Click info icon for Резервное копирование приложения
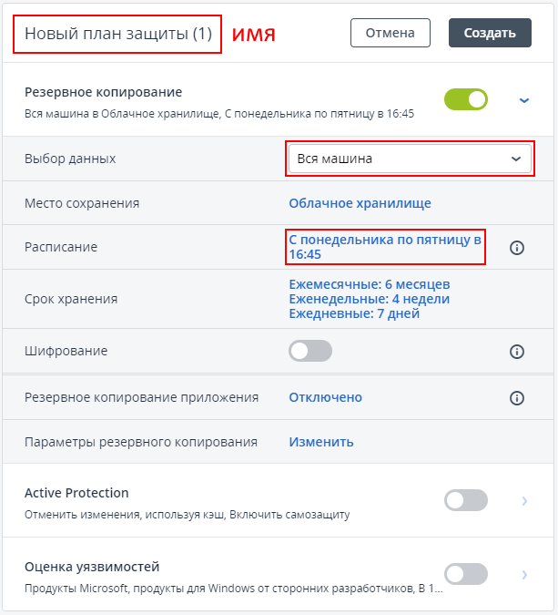The image size is (558, 615). click(517, 397)
